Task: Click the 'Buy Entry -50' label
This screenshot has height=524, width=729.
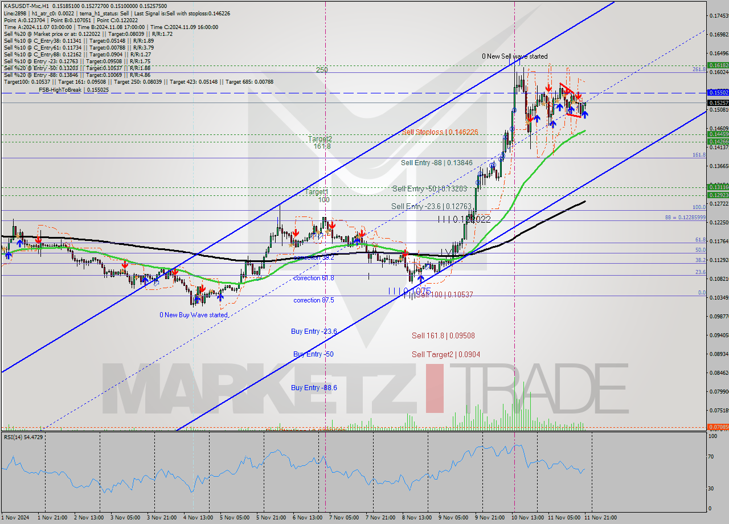Action: pyautogui.click(x=313, y=354)
